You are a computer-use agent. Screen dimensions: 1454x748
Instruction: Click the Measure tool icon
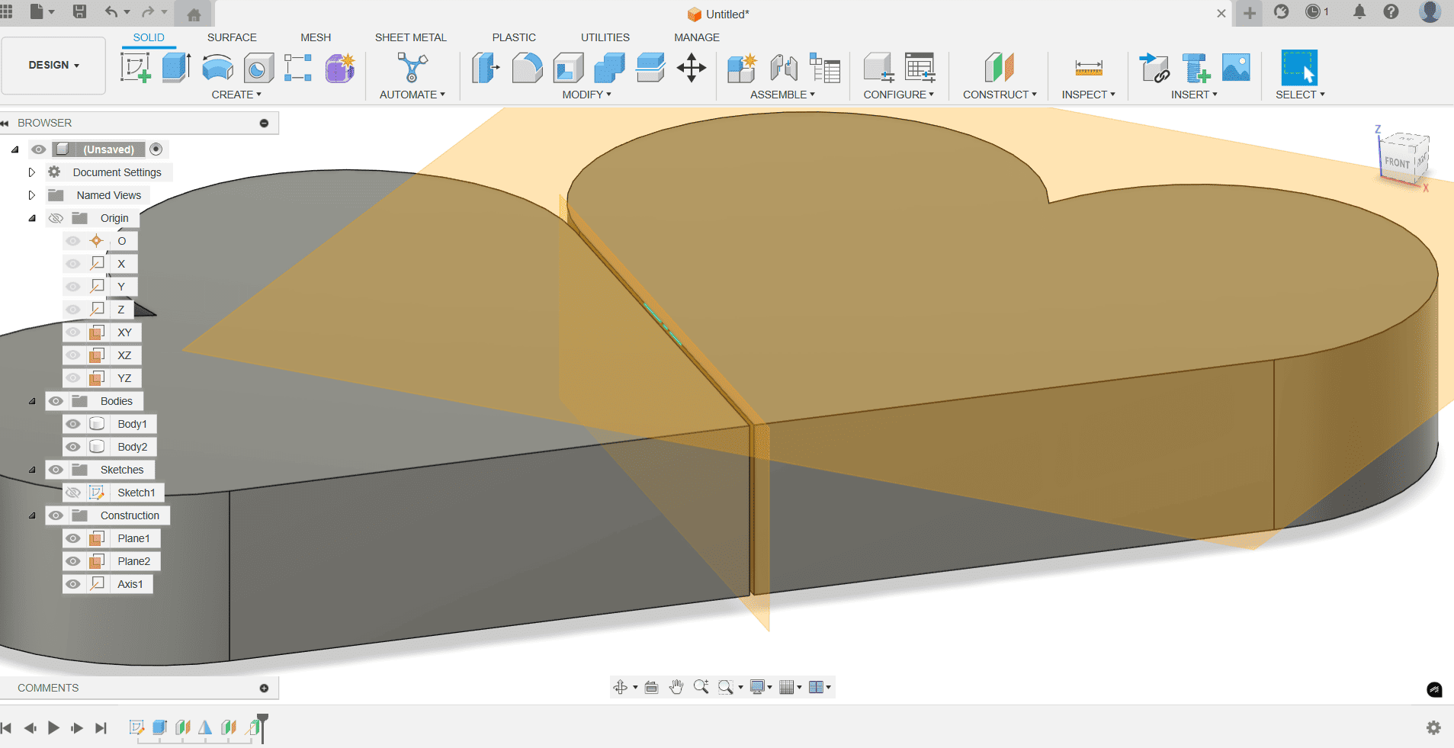coord(1089,68)
